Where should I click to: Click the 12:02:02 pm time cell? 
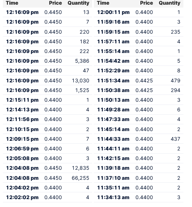click(22, 197)
